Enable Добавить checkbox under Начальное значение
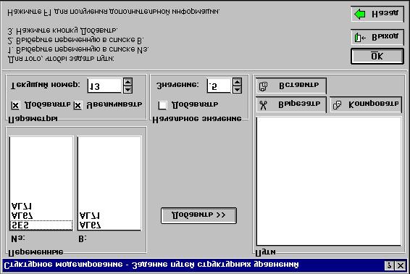 162,105
